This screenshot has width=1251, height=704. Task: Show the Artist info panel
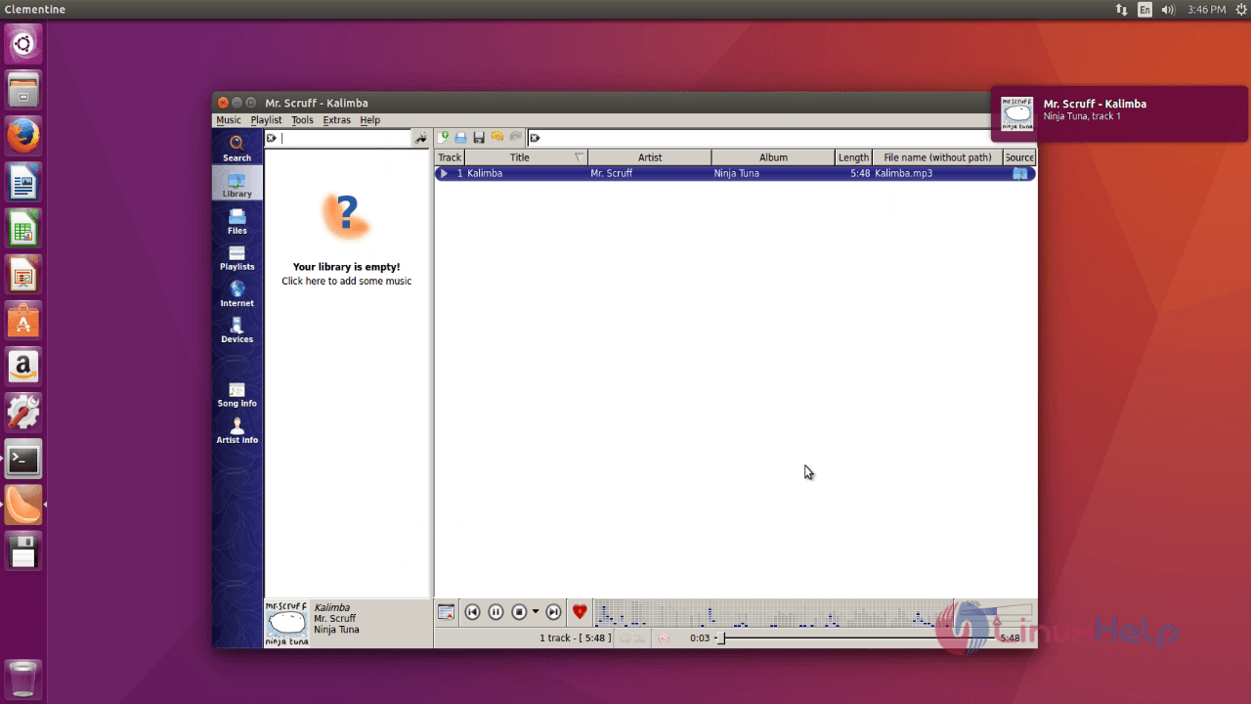click(237, 430)
